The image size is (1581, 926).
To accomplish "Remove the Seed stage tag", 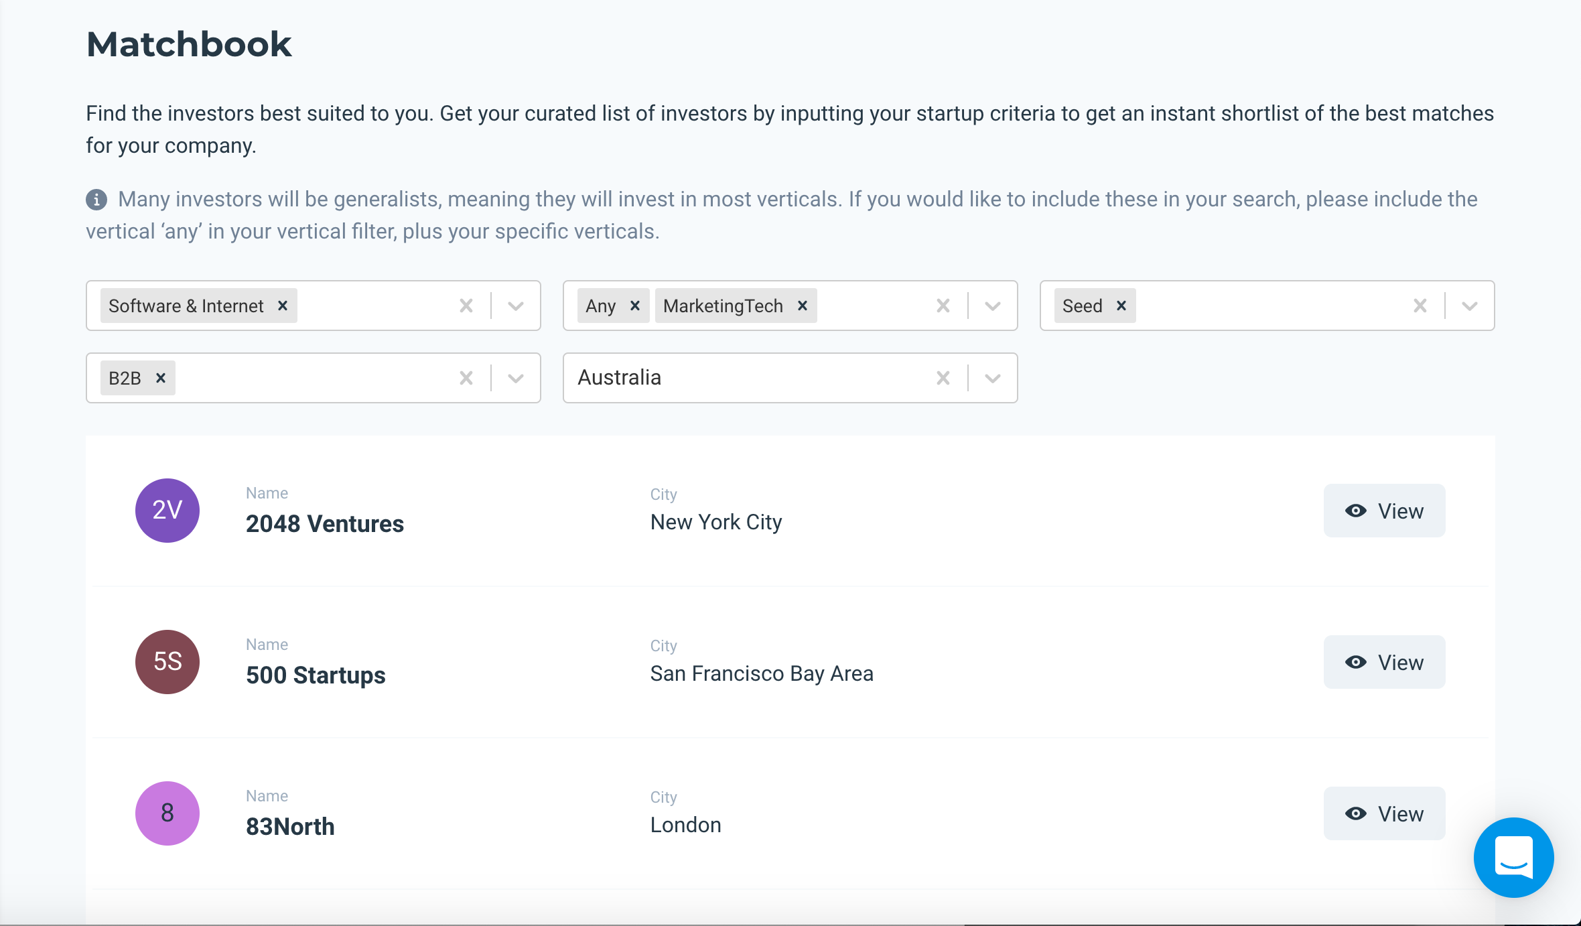I will click(x=1121, y=306).
